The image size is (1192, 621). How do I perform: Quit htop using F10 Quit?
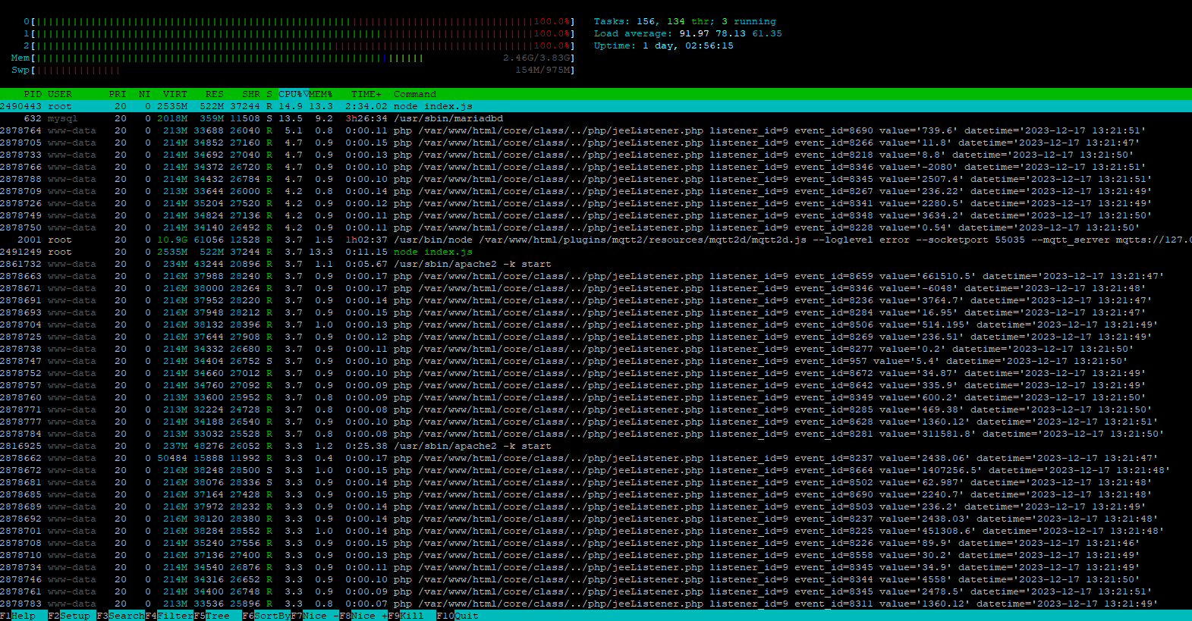coord(458,616)
